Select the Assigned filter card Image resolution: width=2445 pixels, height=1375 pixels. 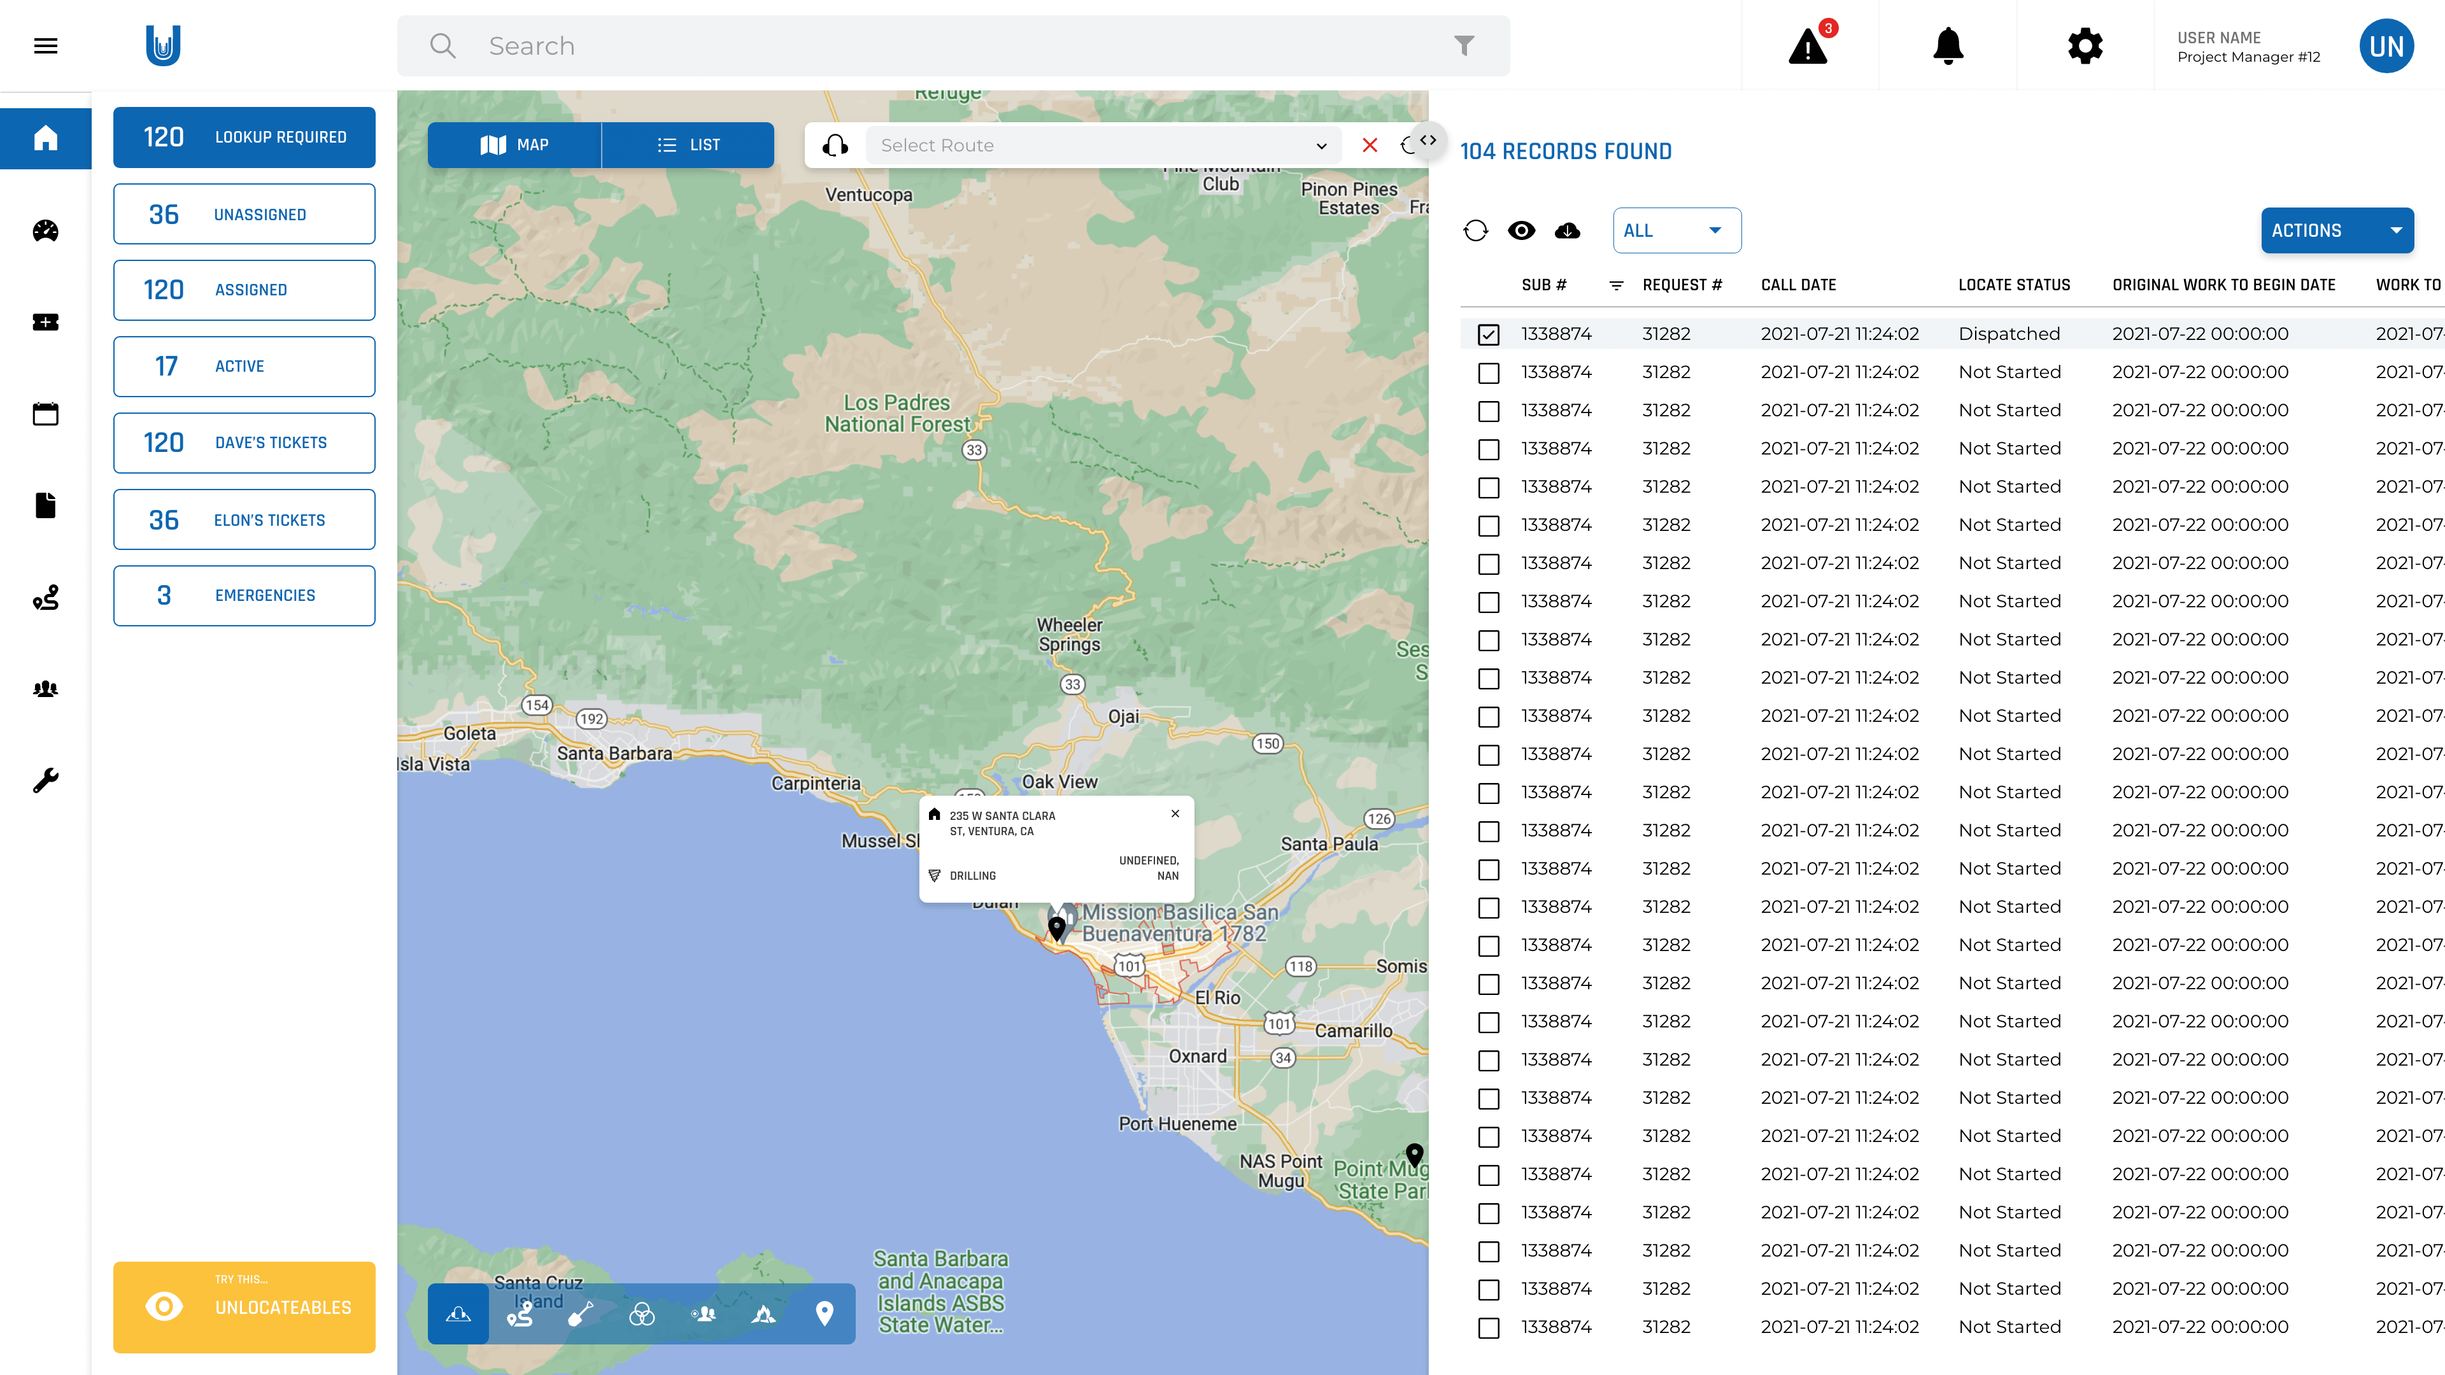click(244, 290)
